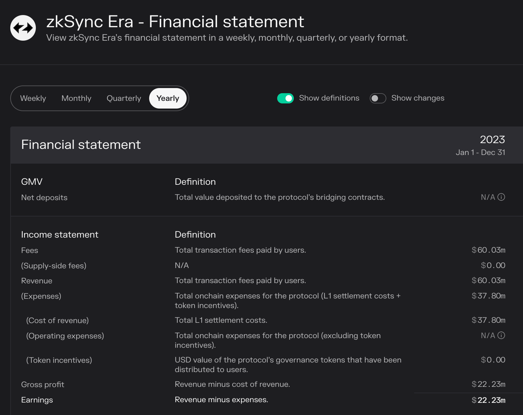The image size is (523, 415).
Task: Click the (Operating expenses) row label
Action: click(x=65, y=336)
